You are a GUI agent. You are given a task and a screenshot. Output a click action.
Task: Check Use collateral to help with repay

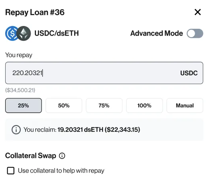tap(11, 171)
